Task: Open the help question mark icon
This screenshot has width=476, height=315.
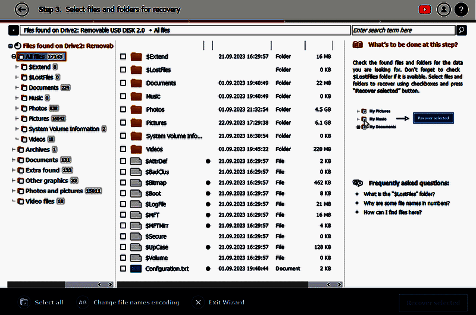Action: (461, 10)
